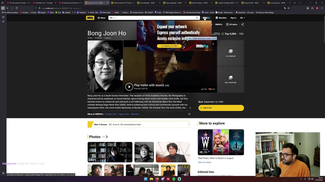Switch to the Hayao Miyazaki - IMDb tab

point(174,3)
